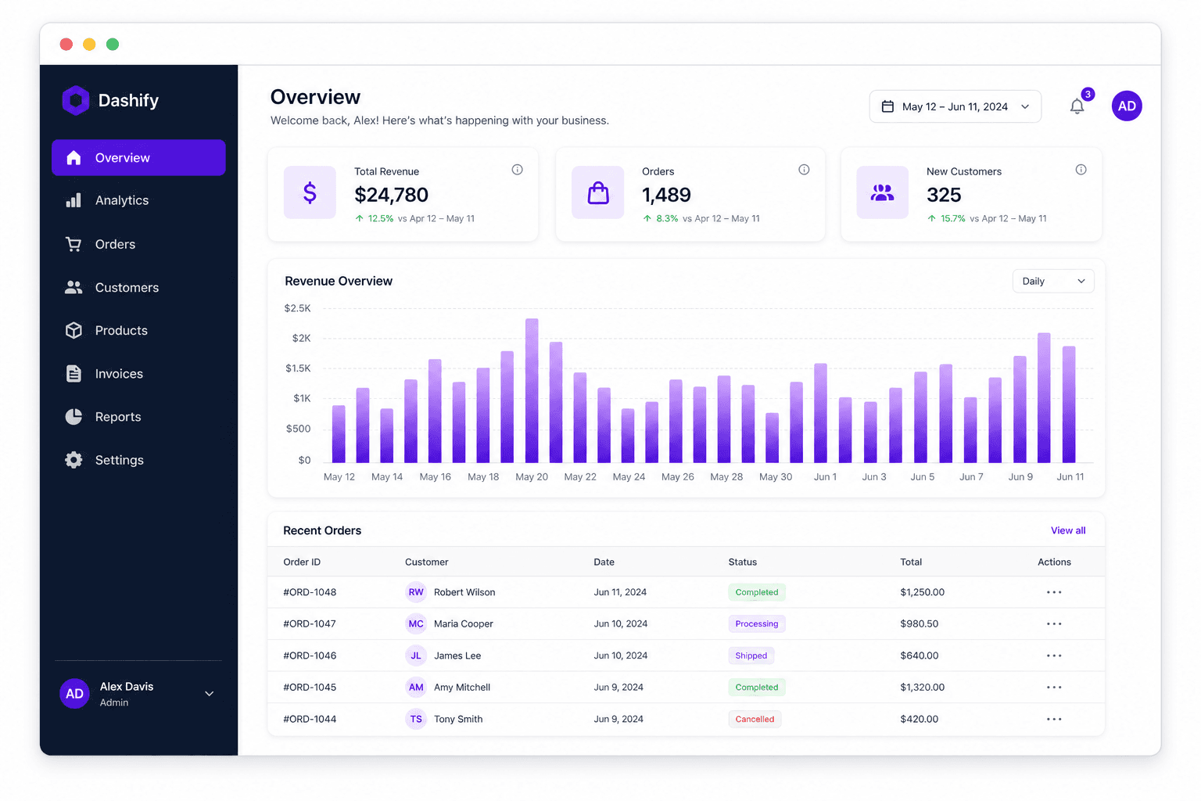Open the Daily interval dropdown
1201x801 pixels.
click(x=1053, y=282)
